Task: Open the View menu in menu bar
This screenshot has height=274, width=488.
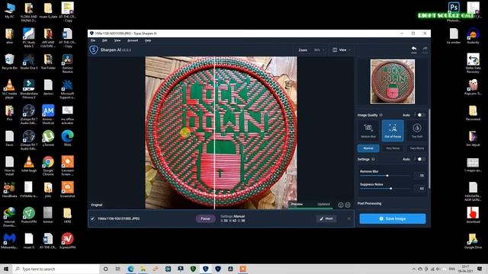Action: 117,40
